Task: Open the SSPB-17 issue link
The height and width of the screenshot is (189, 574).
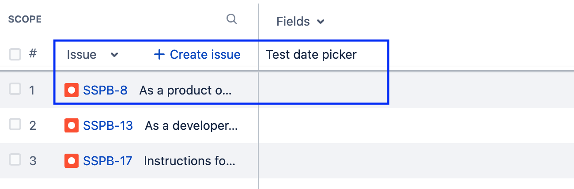Action: tap(107, 161)
